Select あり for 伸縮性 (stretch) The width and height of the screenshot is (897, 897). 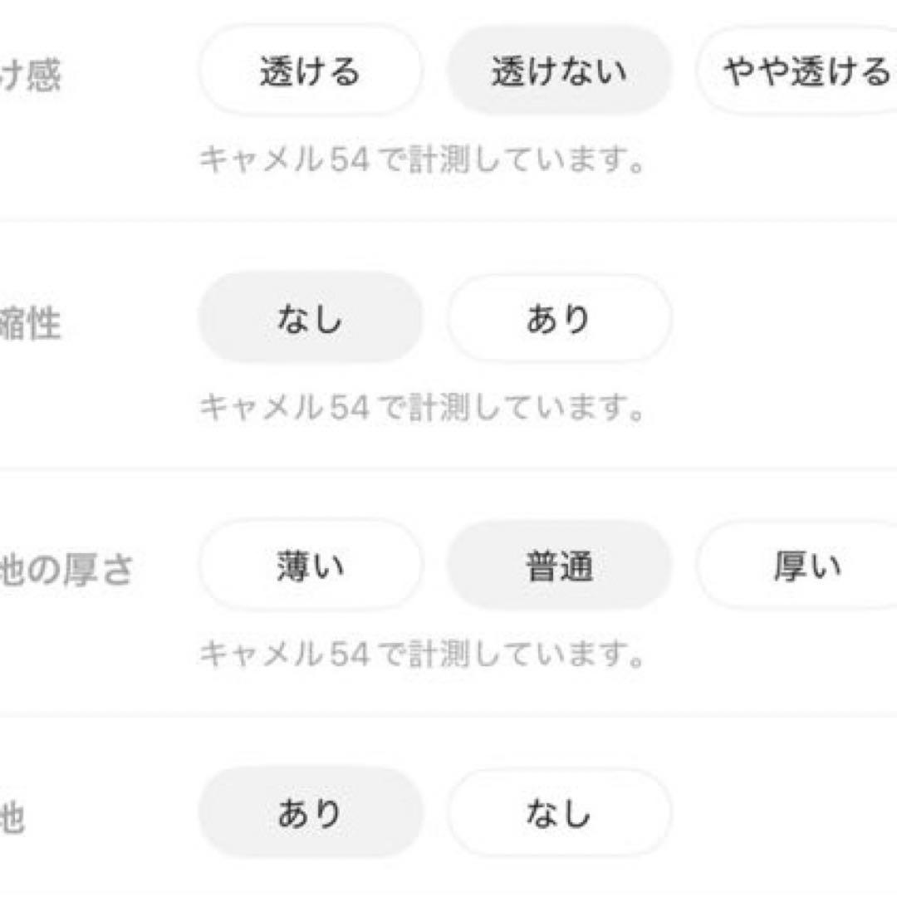pyautogui.click(x=559, y=319)
